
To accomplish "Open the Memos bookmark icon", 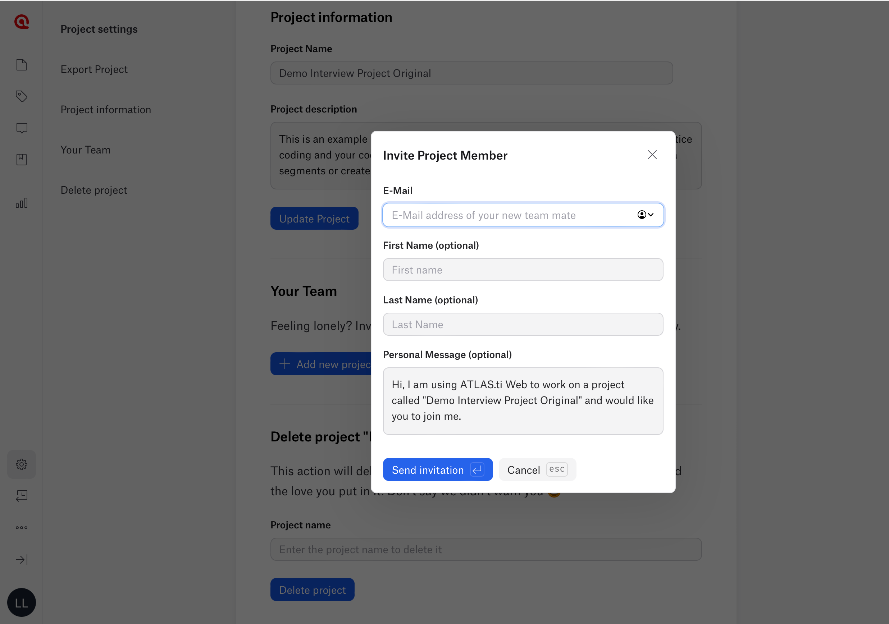I will tap(21, 159).
